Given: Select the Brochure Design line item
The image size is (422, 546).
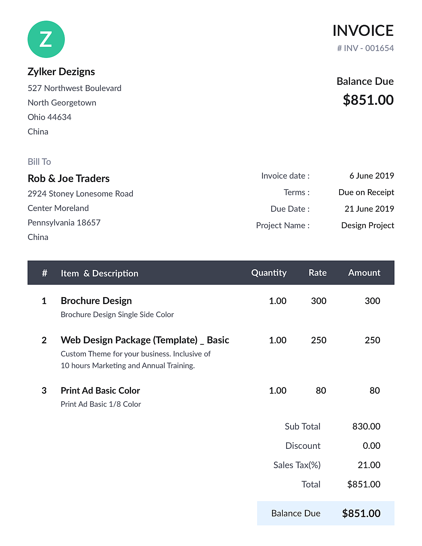Looking at the screenshot, I should tap(96, 301).
